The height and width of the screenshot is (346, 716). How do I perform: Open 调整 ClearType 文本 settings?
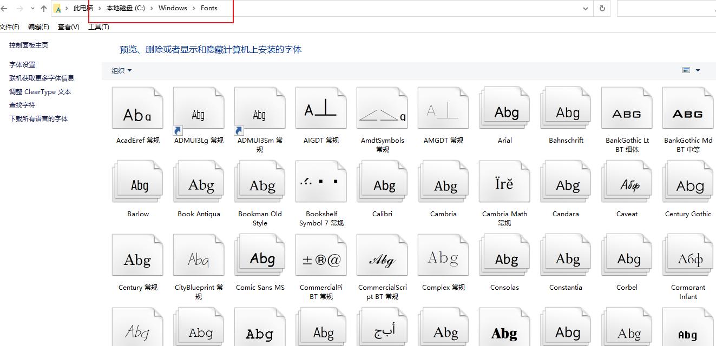(38, 91)
